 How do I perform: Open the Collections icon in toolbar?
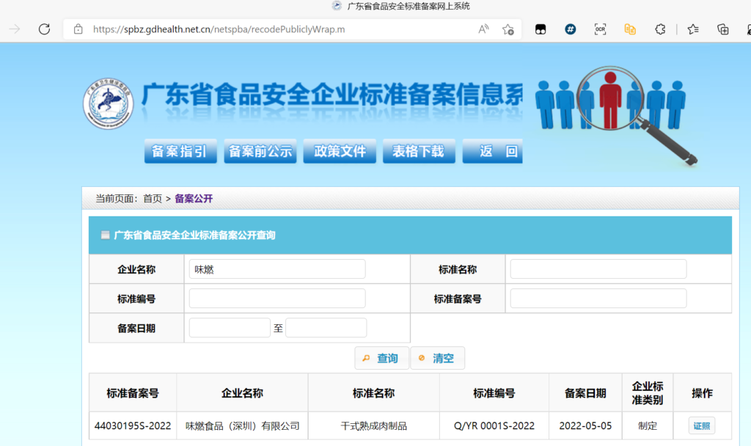click(723, 29)
